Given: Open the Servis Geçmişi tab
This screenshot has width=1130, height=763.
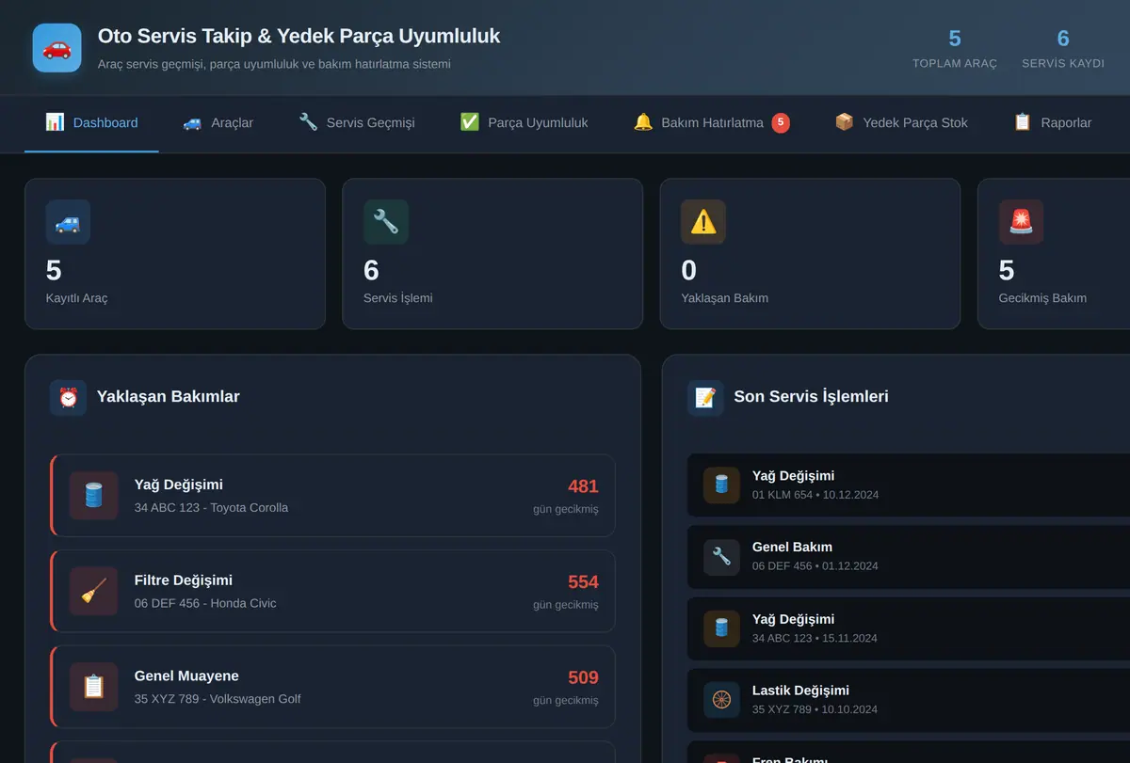Looking at the screenshot, I should [x=356, y=123].
